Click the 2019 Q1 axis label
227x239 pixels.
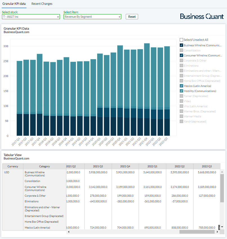(69, 142)
